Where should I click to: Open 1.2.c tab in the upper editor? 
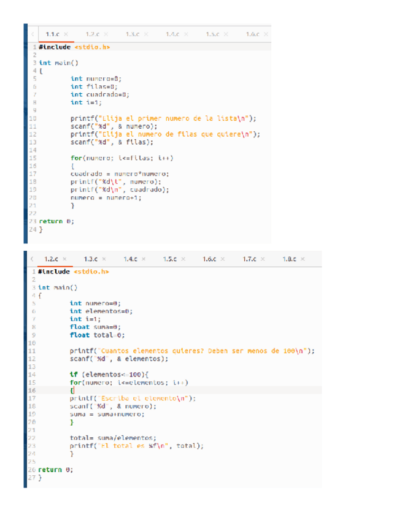[92, 33]
